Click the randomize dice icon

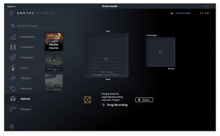click(87, 100)
